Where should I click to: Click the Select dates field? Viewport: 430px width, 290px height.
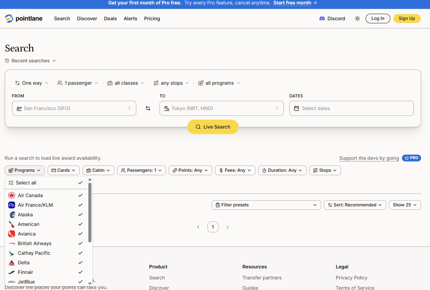352,108
